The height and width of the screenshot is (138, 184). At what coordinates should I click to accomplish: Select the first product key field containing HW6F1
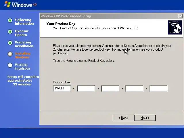(x=62, y=89)
